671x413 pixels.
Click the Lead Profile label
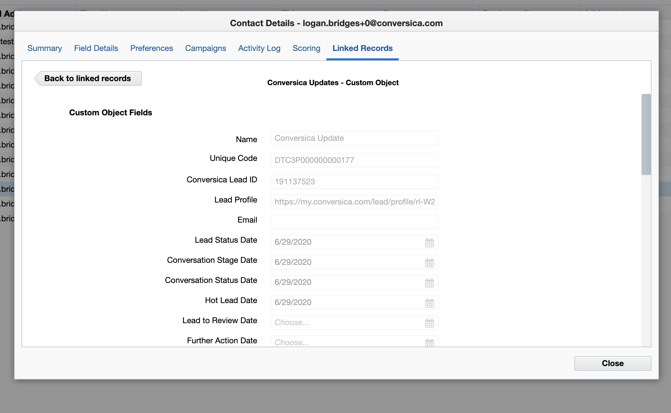(236, 200)
